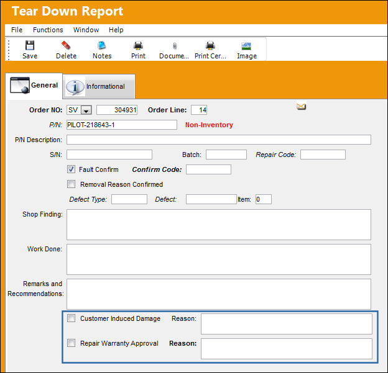The height and width of the screenshot is (373, 388).
Task: Click the Remarks and Recommendations text area
Action: coord(219,294)
